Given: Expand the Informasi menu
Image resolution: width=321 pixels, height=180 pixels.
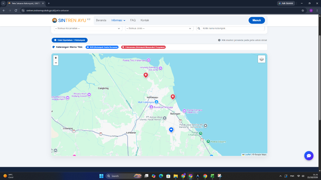Looking at the screenshot, I should coord(118,20).
